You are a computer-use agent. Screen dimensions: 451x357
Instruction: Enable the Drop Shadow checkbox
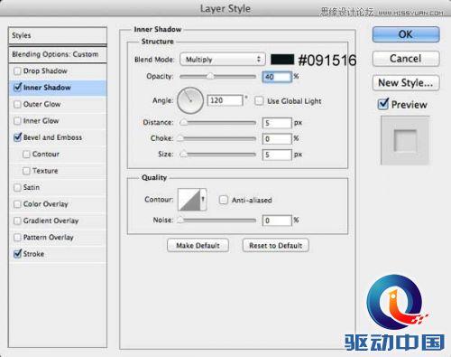tap(17, 71)
